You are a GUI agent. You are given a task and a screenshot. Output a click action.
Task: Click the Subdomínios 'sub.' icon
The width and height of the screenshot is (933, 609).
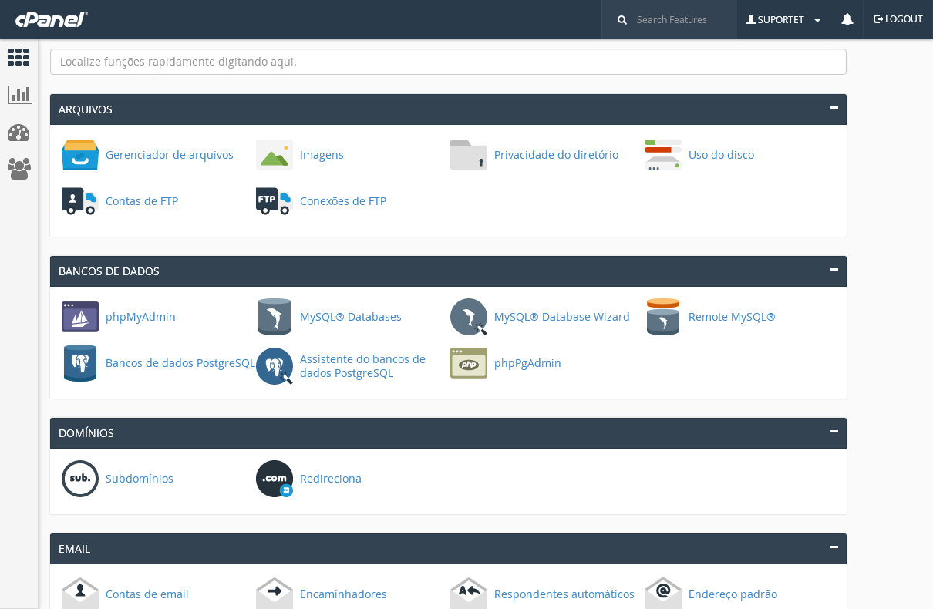coord(80,479)
